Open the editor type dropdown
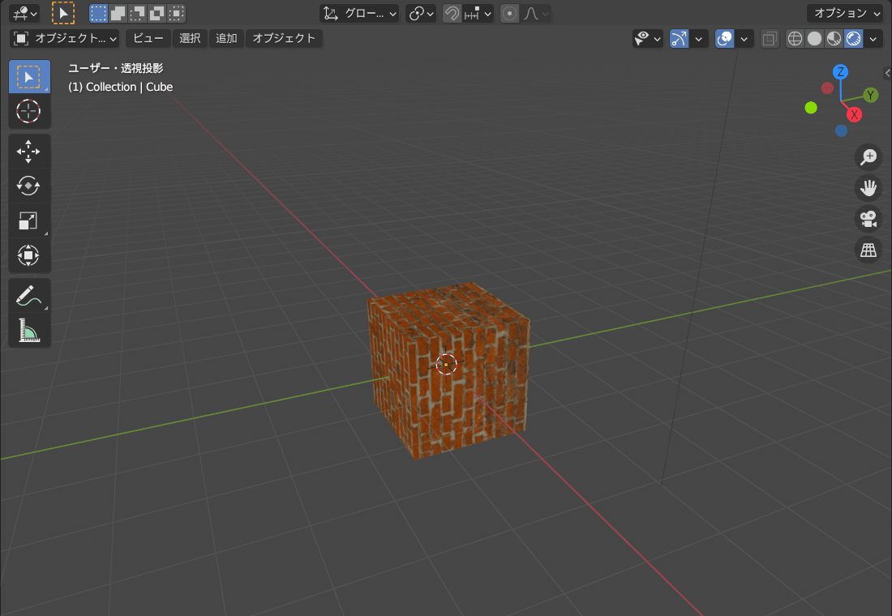This screenshot has height=616, width=892. [24, 13]
